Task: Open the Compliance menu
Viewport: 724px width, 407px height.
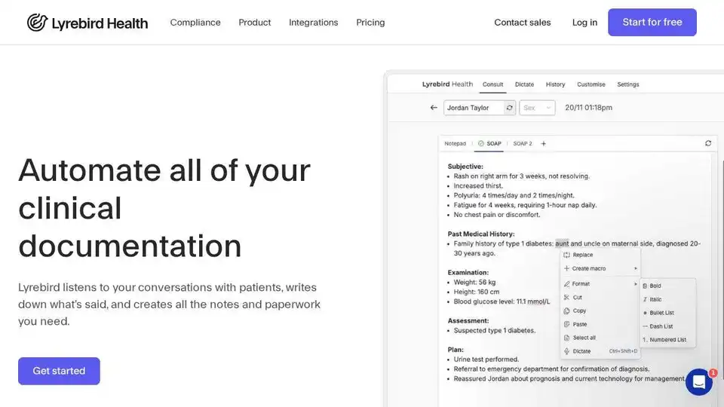Action: click(x=195, y=22)
